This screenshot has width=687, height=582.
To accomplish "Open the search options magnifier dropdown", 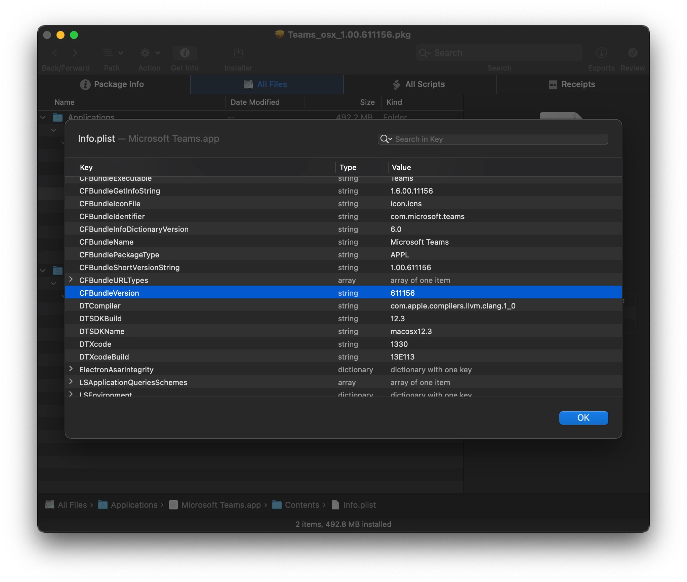I will [x=386, y=139].
